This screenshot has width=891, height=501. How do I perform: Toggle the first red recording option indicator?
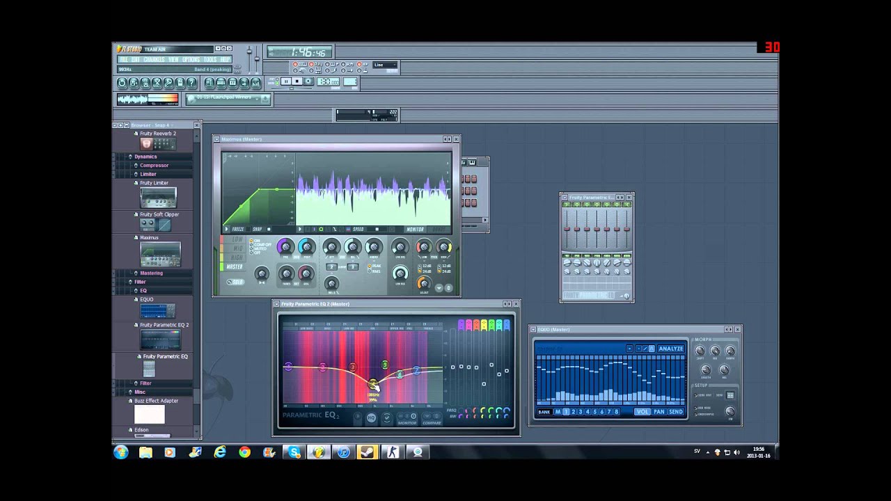click(x=295, y=64)
